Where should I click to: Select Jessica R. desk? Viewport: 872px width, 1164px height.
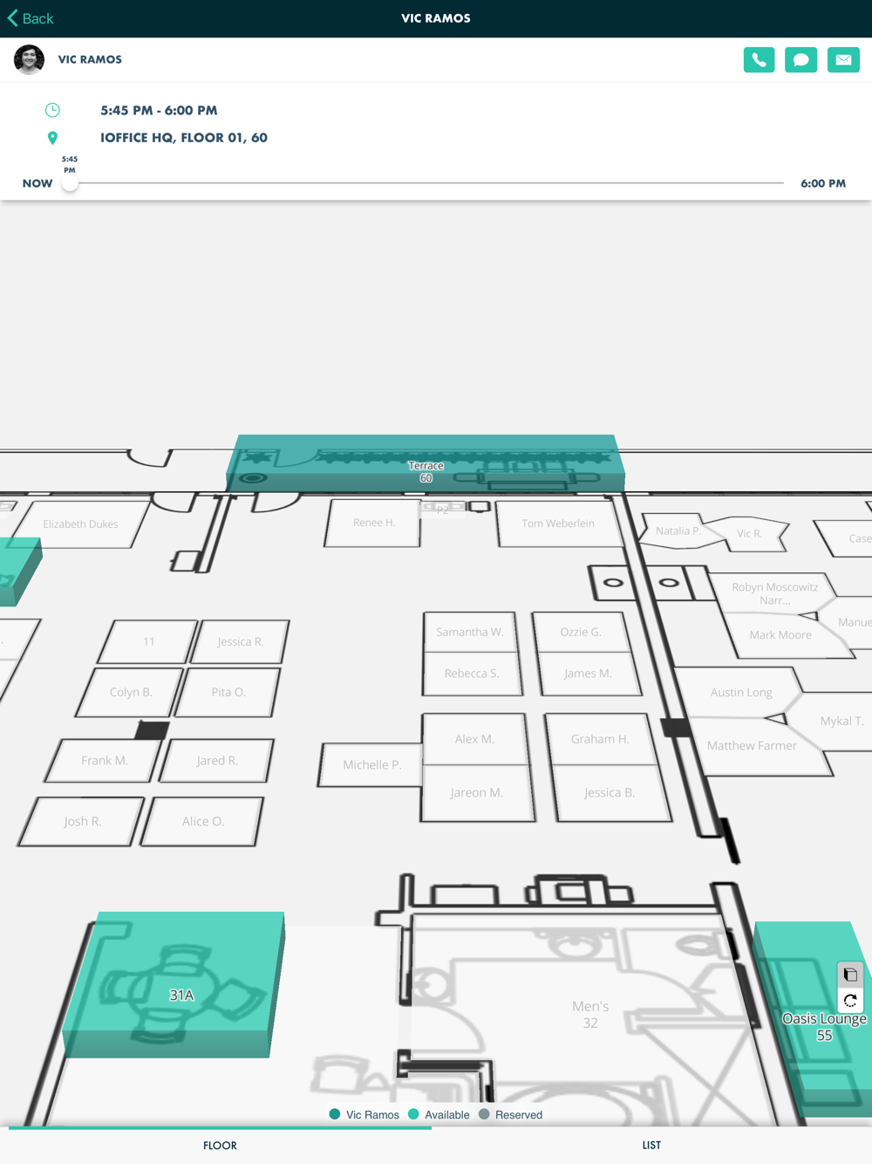(x=240, y=642)
